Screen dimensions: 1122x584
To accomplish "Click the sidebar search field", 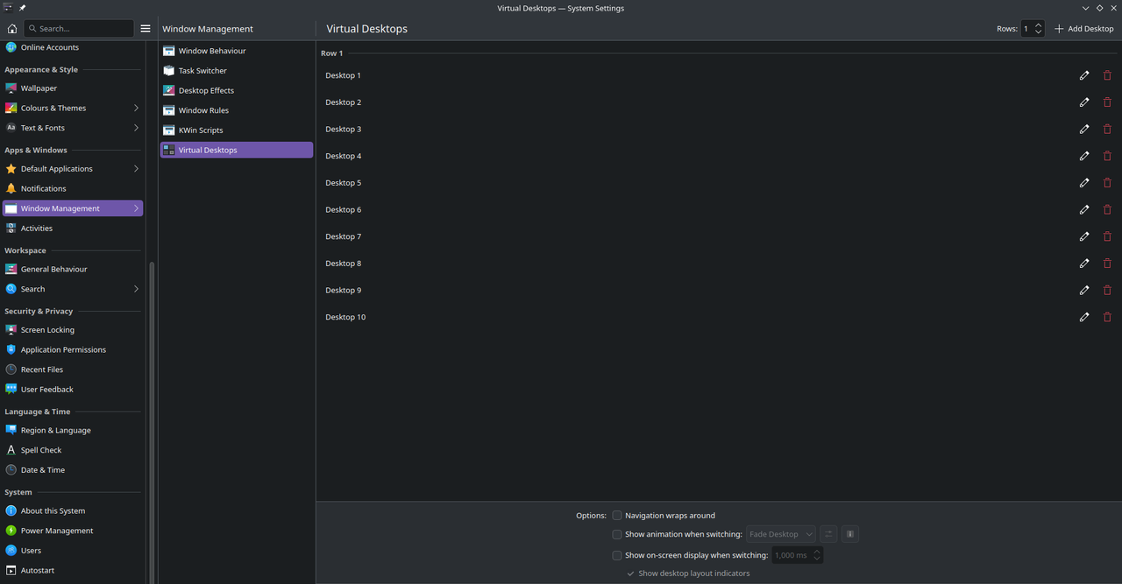I will (79, 28).
